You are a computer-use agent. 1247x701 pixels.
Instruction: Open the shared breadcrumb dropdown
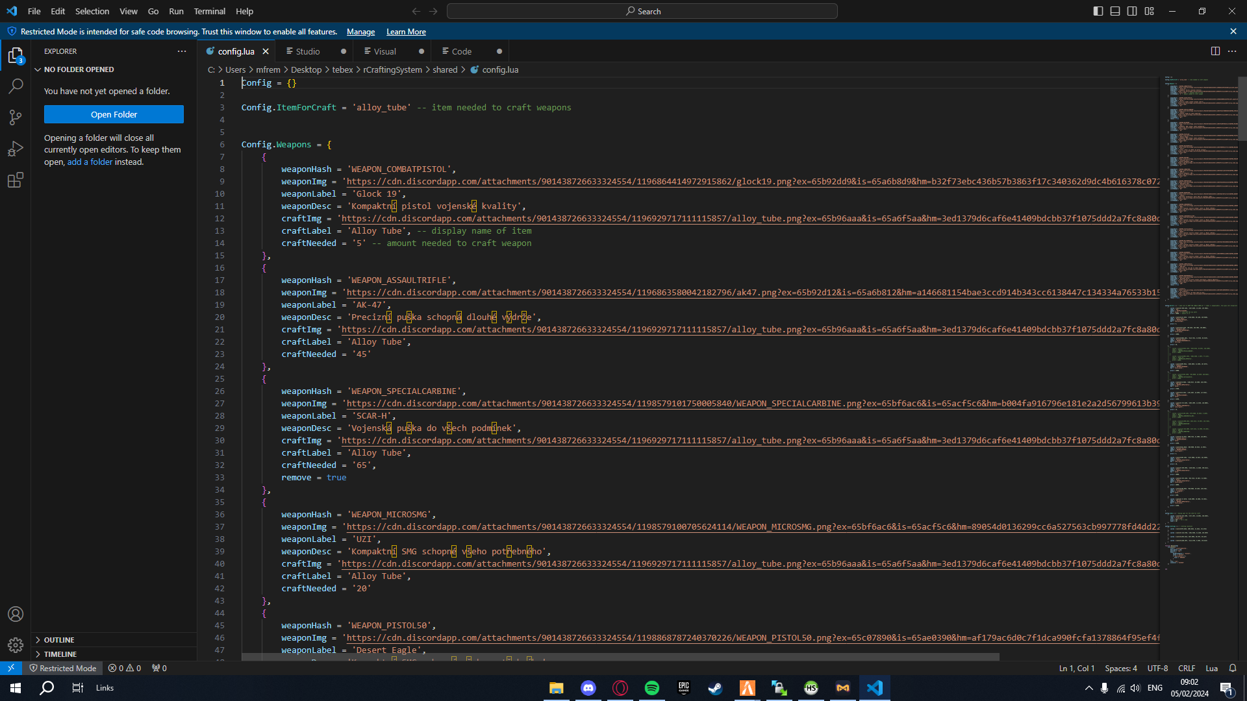[446, 69]
